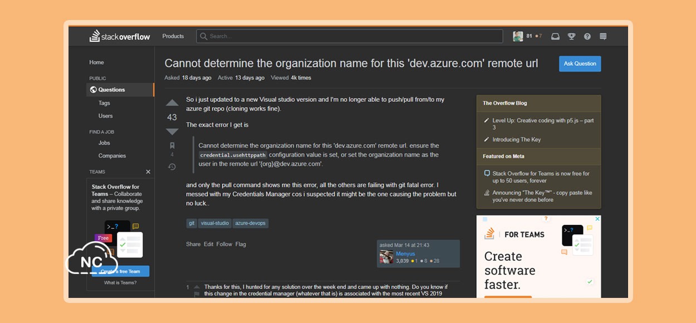Viewport: 696px width, 323px height.
Task: Open Tags in the sidebar
Action: (x=104, y=103)
